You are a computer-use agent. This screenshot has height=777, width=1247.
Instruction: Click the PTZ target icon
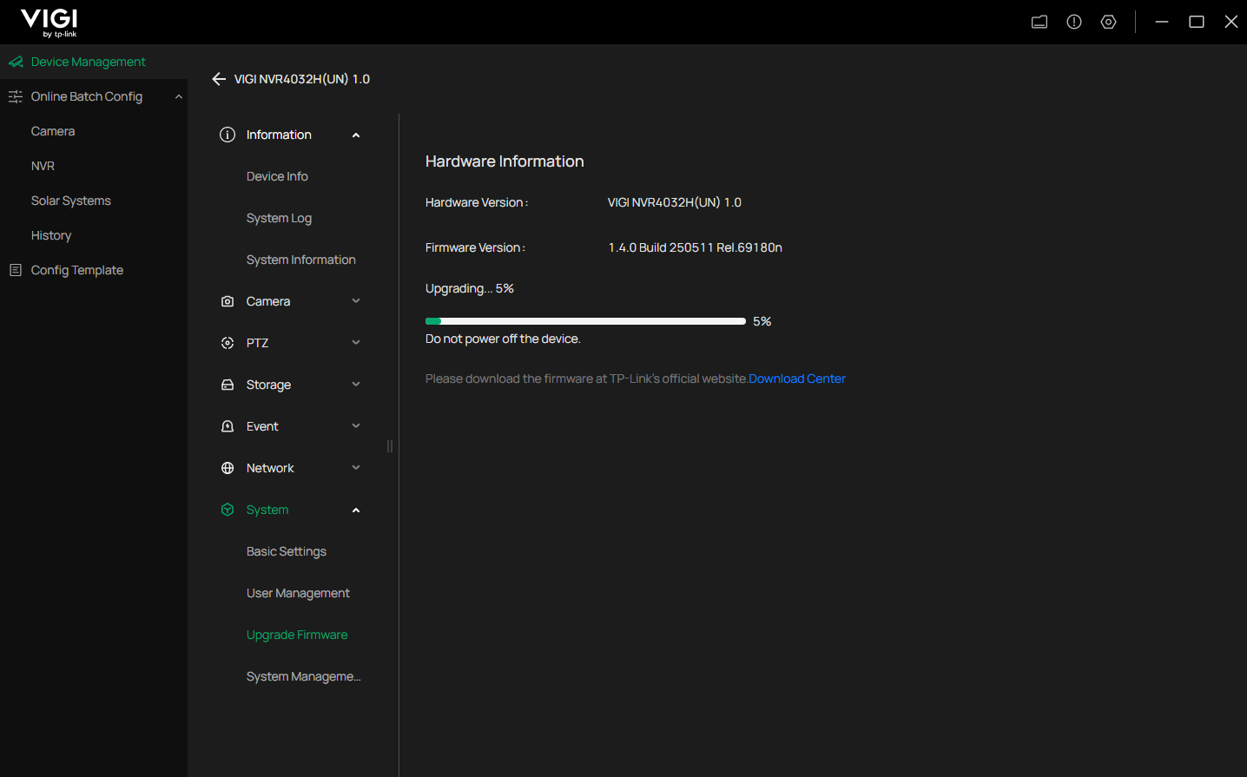coord(228,343)
